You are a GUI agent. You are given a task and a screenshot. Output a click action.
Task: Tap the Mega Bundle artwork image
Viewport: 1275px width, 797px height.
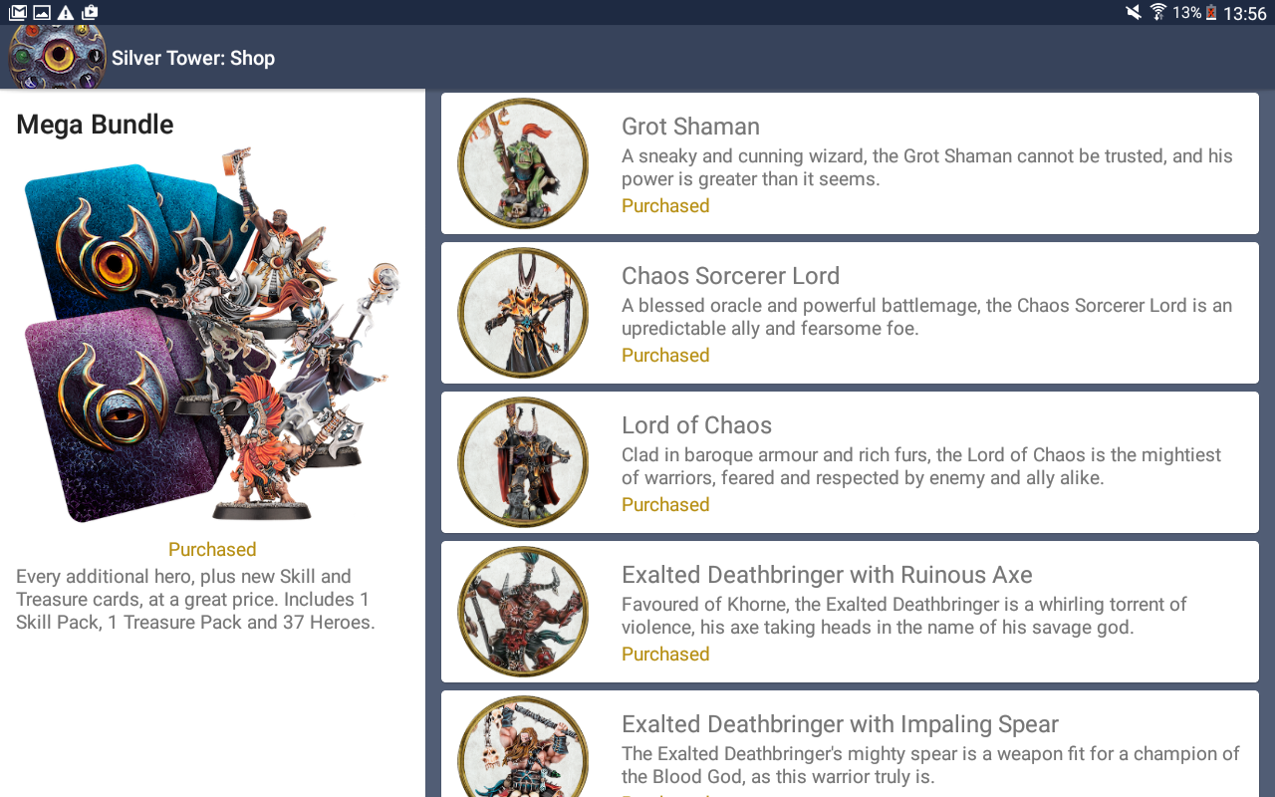[x=212, y=336]
